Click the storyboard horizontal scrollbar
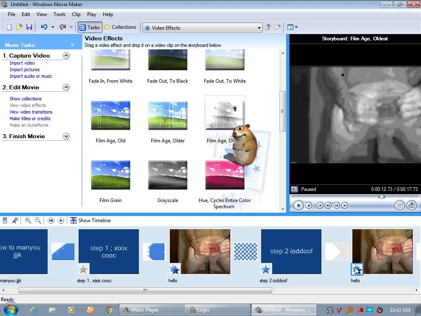The image size is (421, 316). click(145, 290)
